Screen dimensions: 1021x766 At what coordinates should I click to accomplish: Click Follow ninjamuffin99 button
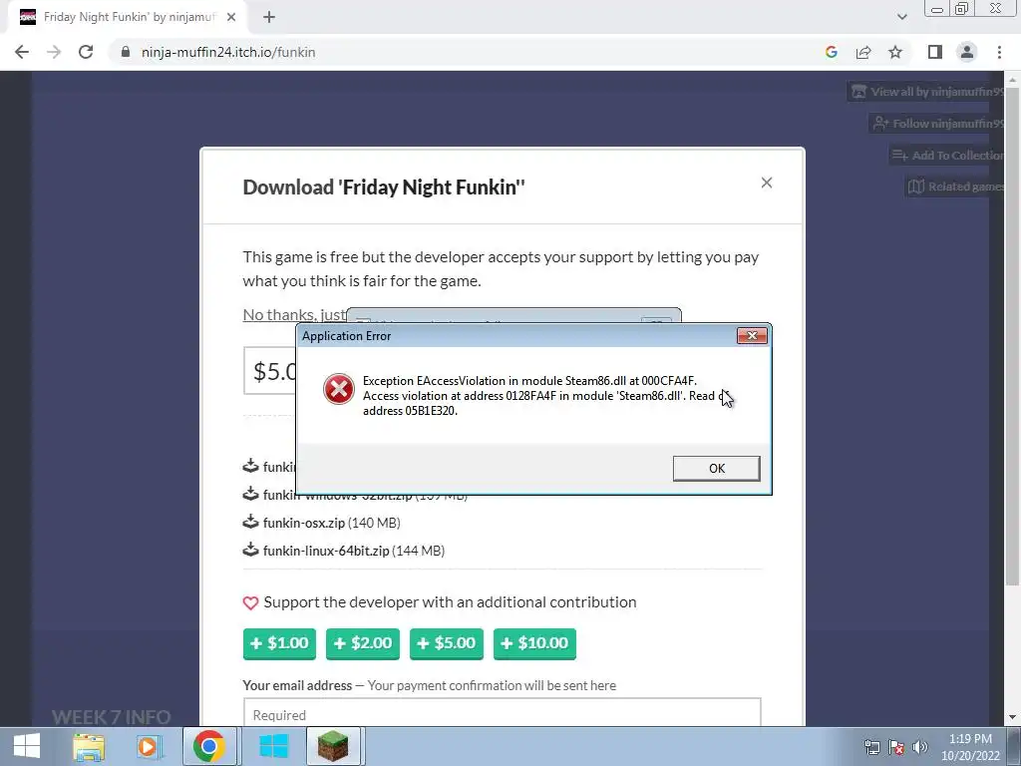[936, 123]
